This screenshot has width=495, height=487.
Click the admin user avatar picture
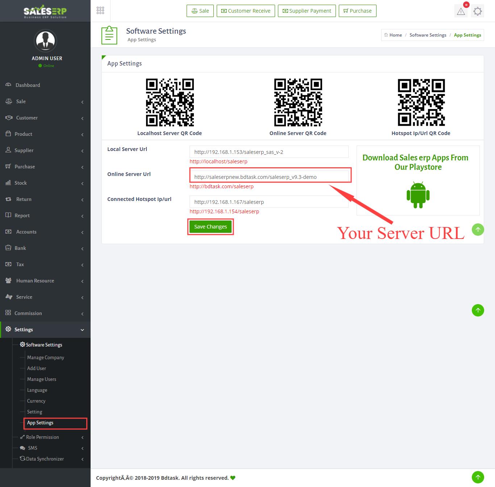pos(45,41)
